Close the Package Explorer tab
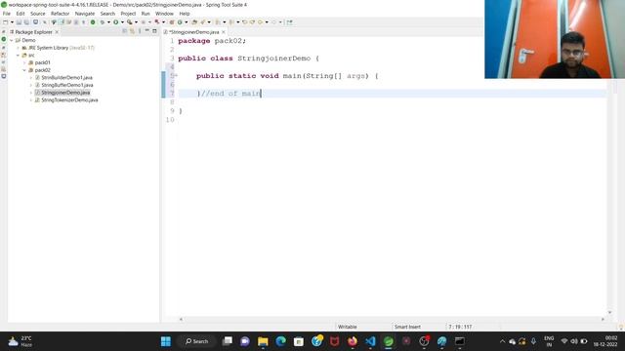 (57, 32)
